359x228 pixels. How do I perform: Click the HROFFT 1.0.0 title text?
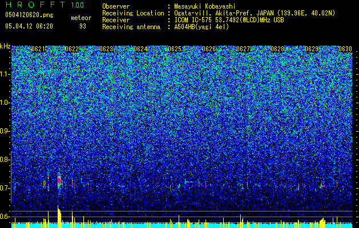(45, 5)
